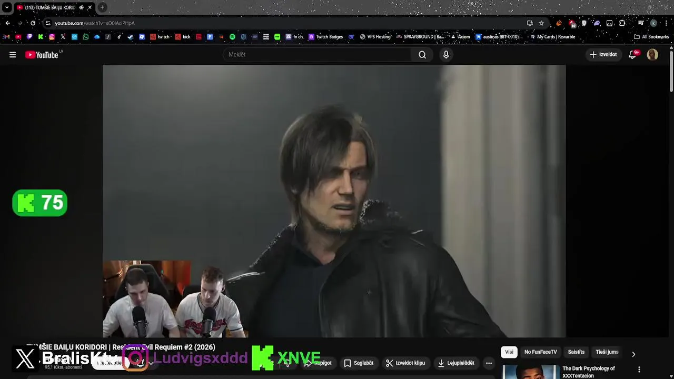The height and width of the screenshot is (379, 674).
Task: Open YouTube notifications bell
Action: pyautogui.click(x=633, y=55)
